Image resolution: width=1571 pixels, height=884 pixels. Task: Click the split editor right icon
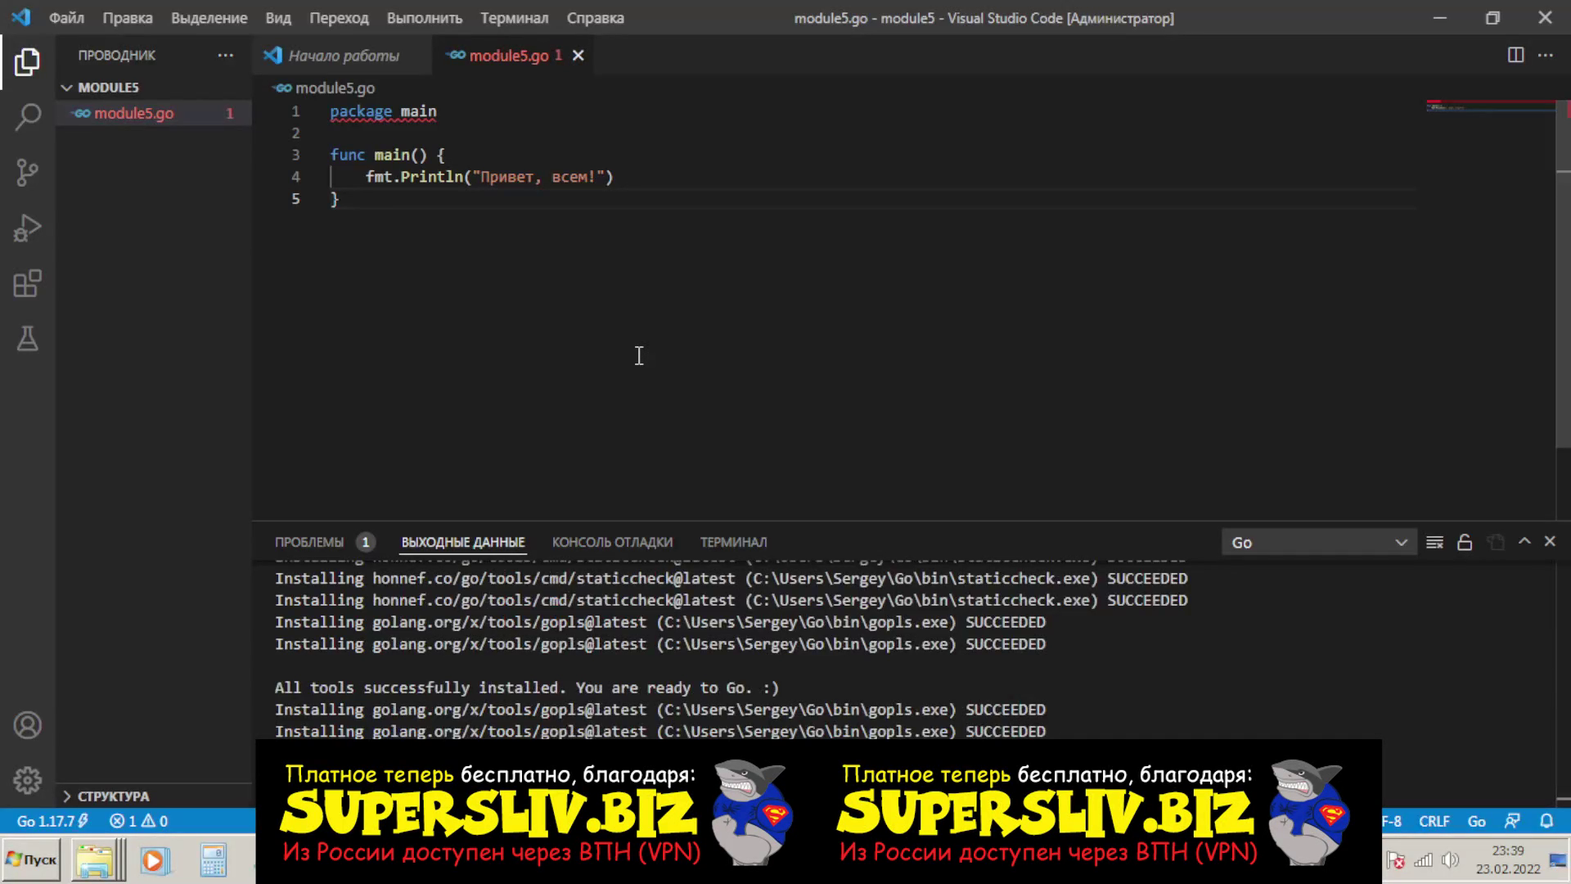point(1515,55)
